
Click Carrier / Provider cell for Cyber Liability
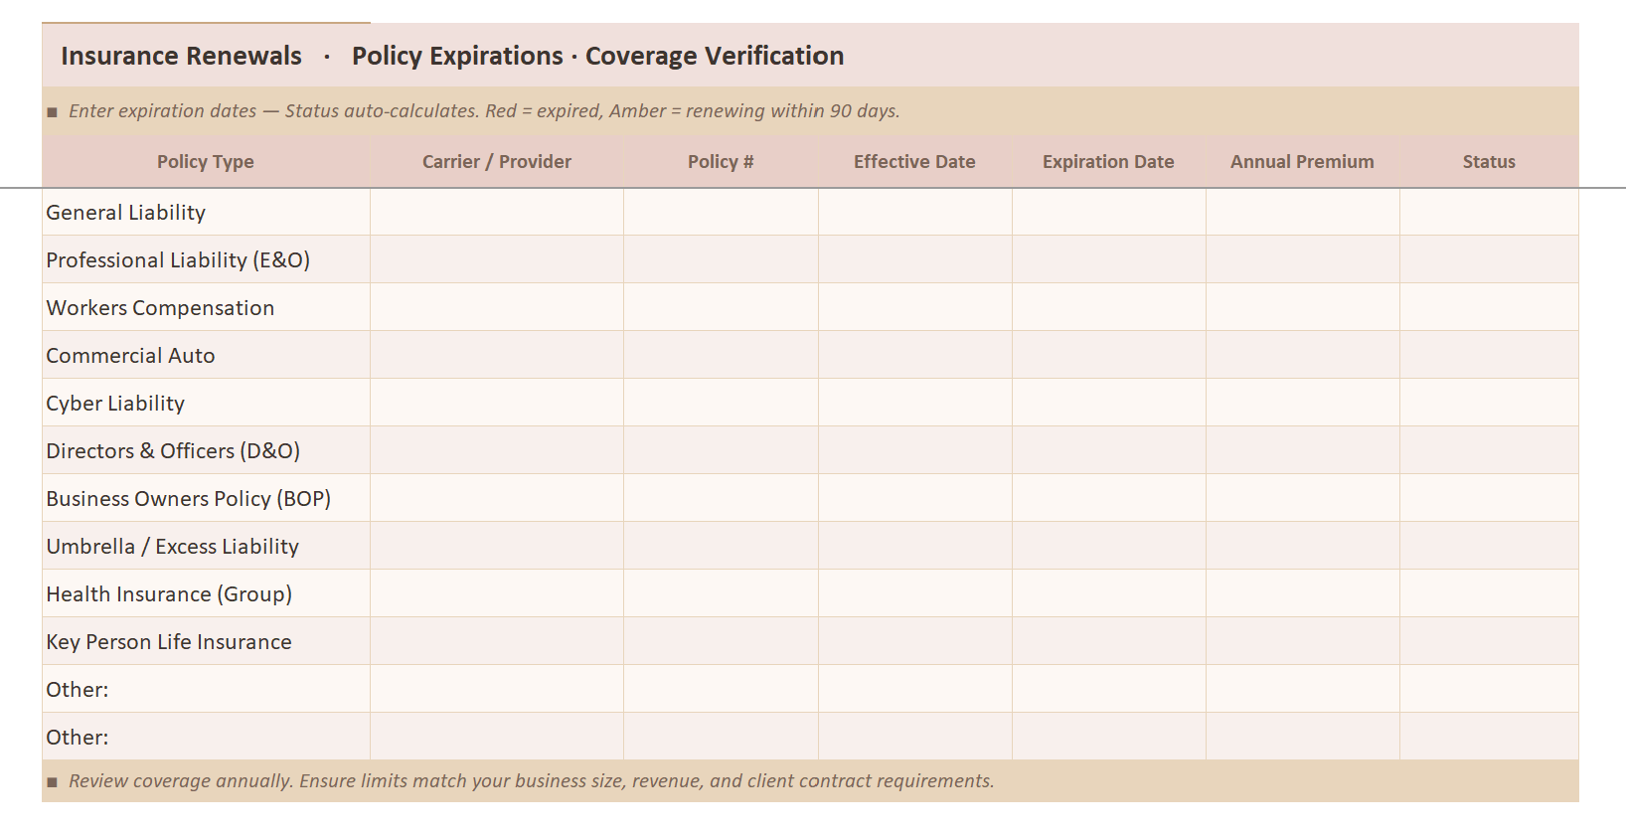coord(497,403)
